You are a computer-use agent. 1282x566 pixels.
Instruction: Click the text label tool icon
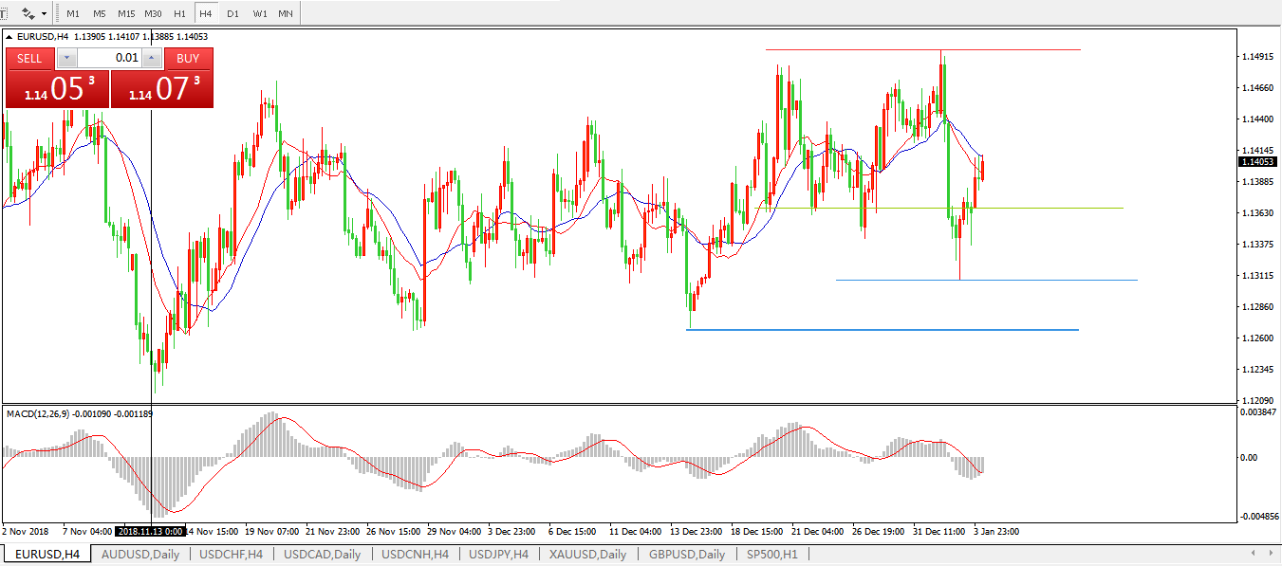(4, 14)
